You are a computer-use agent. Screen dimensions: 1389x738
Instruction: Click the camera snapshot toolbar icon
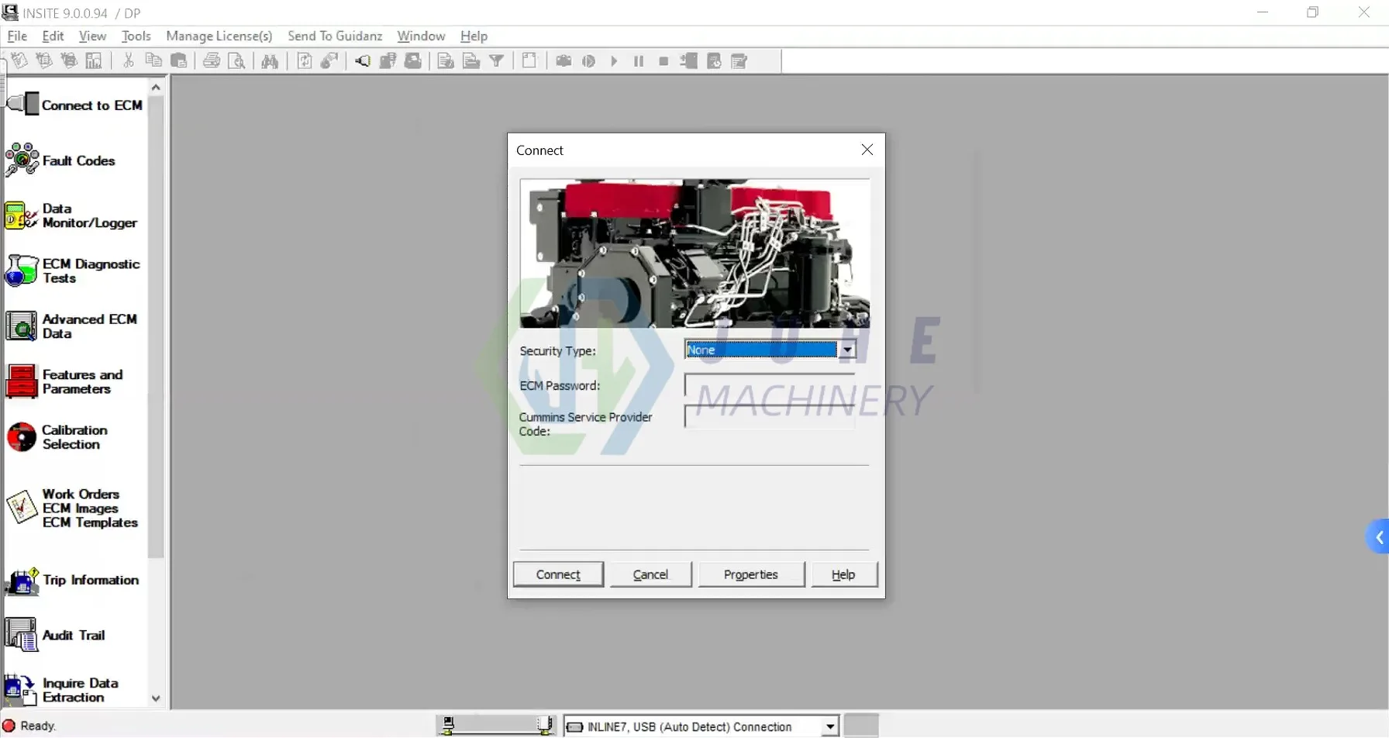(564, 60)
